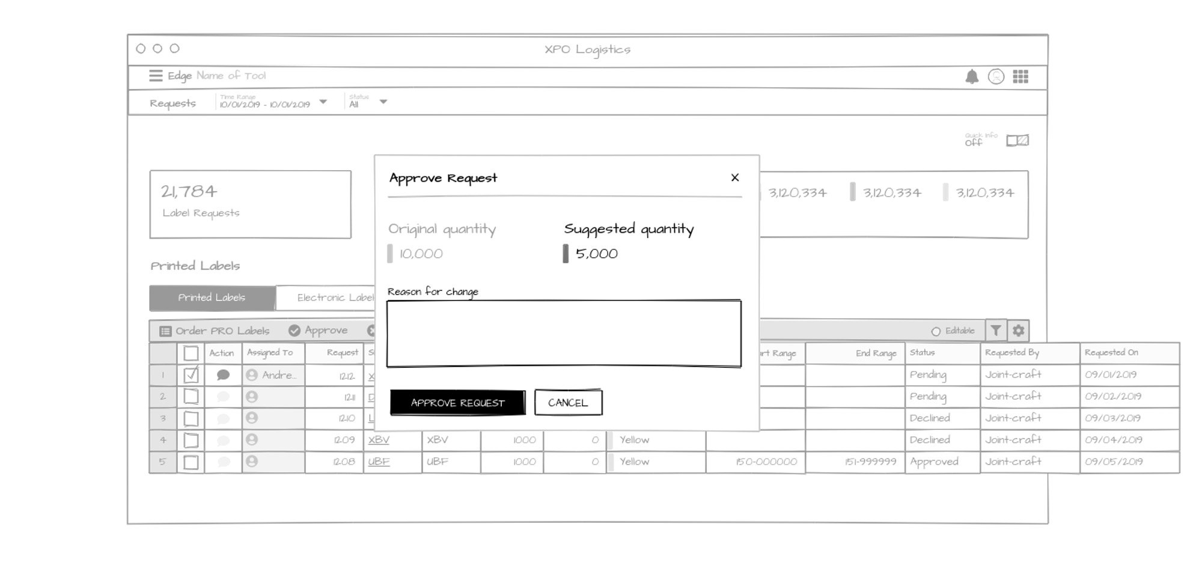Open the apps grid launcher icon
1202x562 pixels.
1020,77
